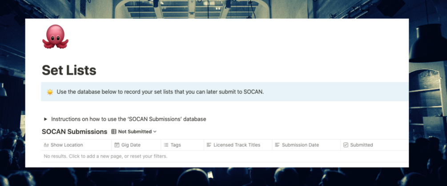
Task: Expand the instructions toggle triangle
Action: [x=45, y=119]
